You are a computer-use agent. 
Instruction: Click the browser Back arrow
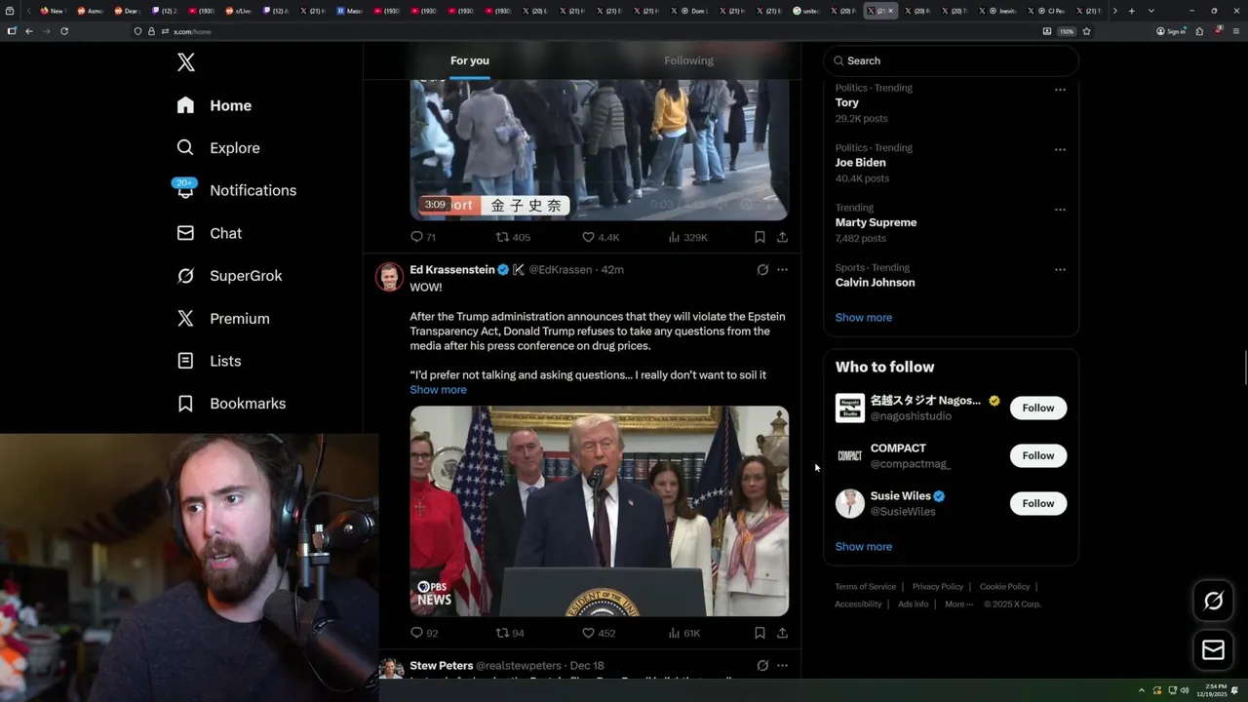tap(29, 31)
